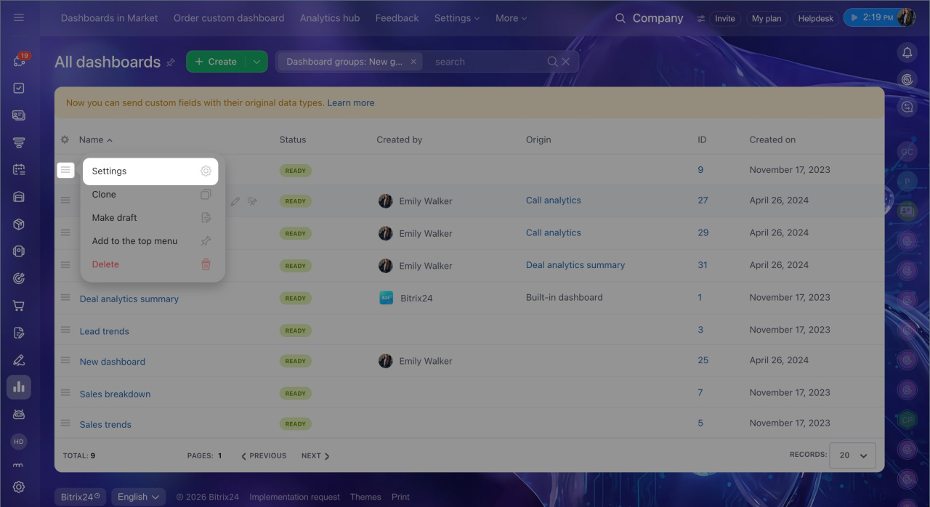Click the Learn more link in banner
The width and height of the screenshot is (930, 507).
[351, 103]
